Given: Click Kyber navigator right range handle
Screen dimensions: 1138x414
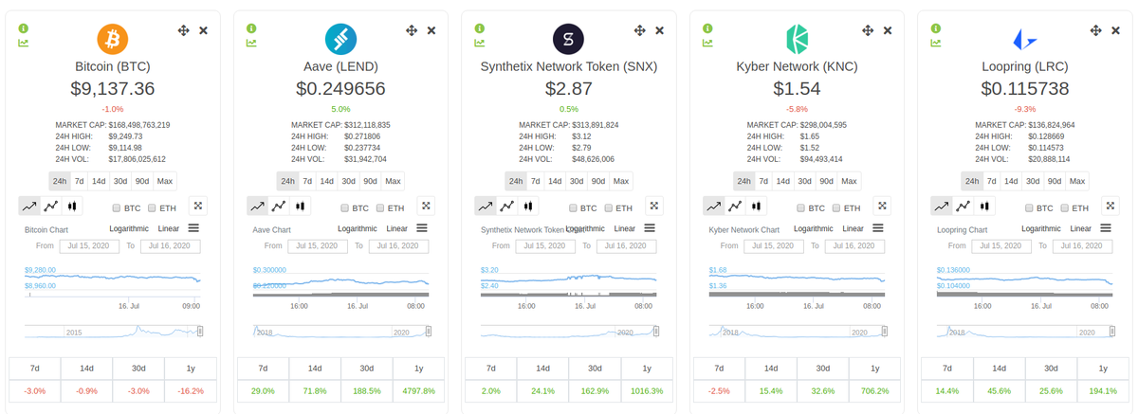Looking at the screenshot, I should (885, 331).
